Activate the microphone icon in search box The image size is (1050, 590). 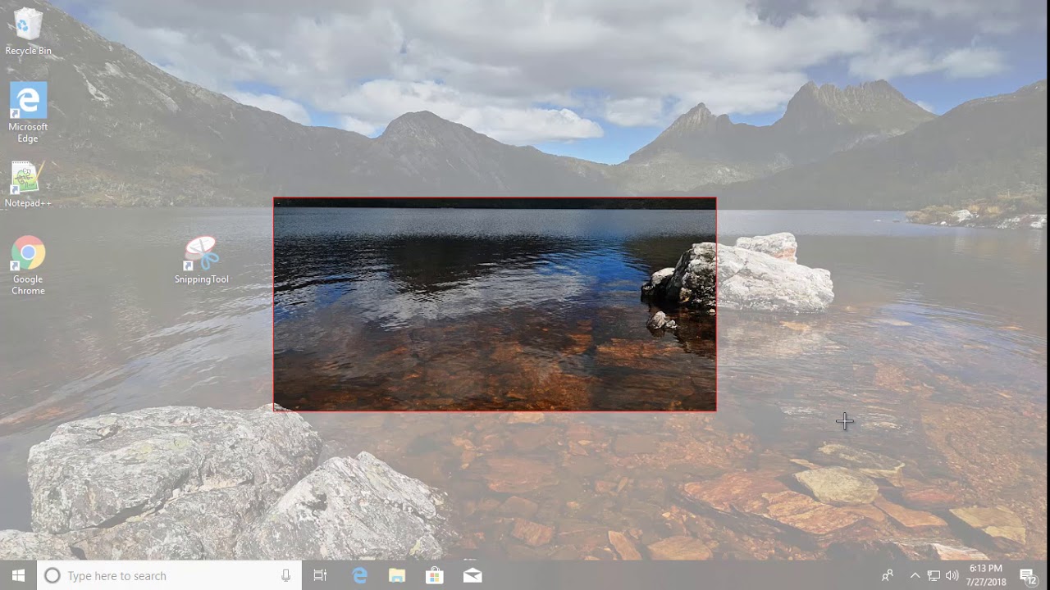[285, 576]
